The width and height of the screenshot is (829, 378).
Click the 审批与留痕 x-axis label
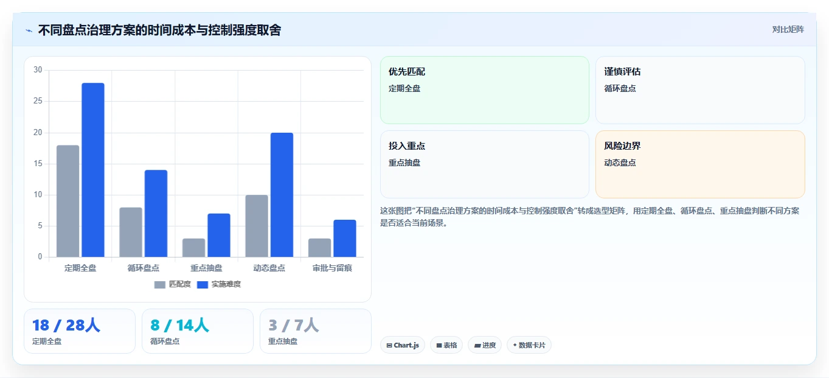[332, 268]
